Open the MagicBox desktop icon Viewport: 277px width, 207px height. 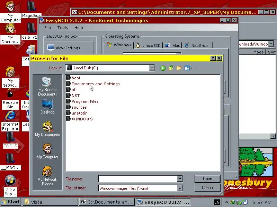click(32, 9)
